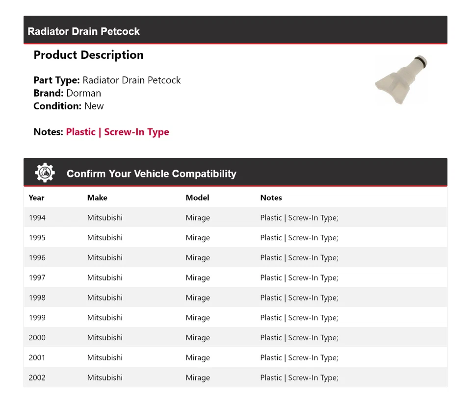Screen dimensions: 471x403
Task: Click the Product Description heading
Action: pyautogui.click(x=88, y=55)
